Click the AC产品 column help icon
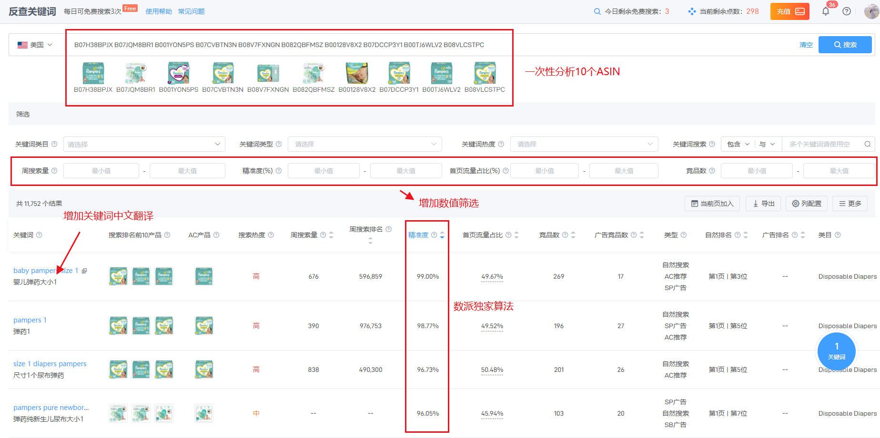880x438 pixels. coord(216,235)
